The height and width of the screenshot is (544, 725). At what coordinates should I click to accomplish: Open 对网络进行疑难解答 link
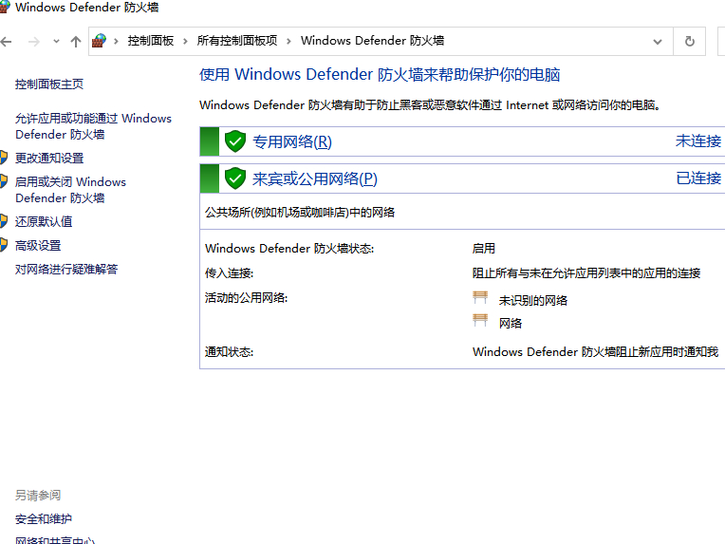click(66, 270)
